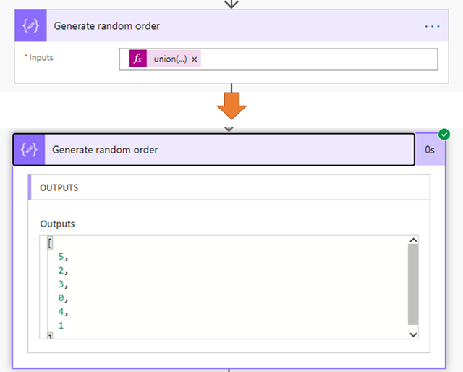
Task: Click the 0s duration label
Action: point(429,150)
